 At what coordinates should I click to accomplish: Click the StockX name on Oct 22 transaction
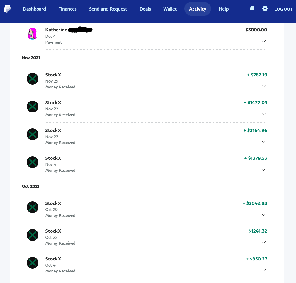(x=53, y=231)
